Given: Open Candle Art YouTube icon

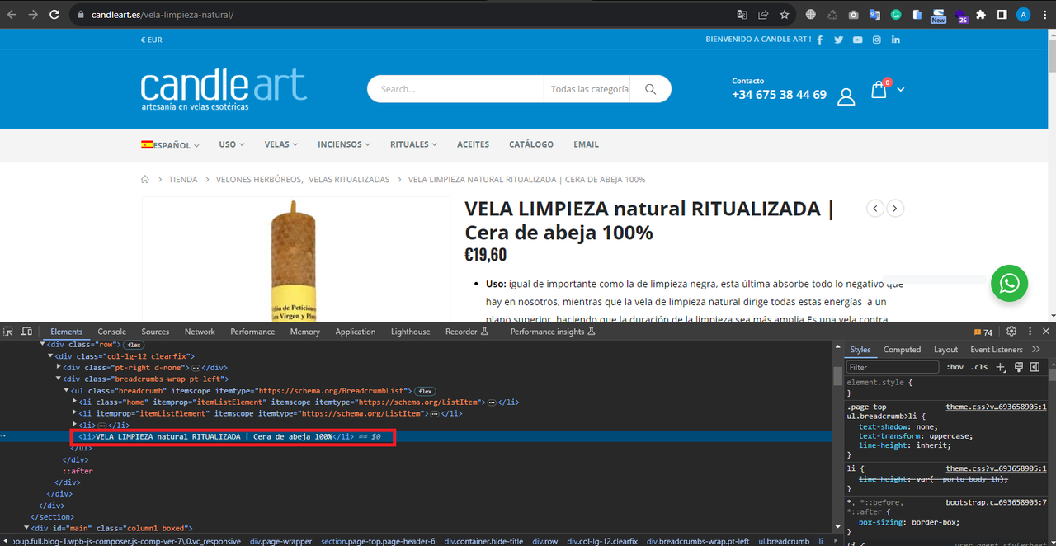Looking at the screenshot, I should pyautogui.click(x=858, y=40).
